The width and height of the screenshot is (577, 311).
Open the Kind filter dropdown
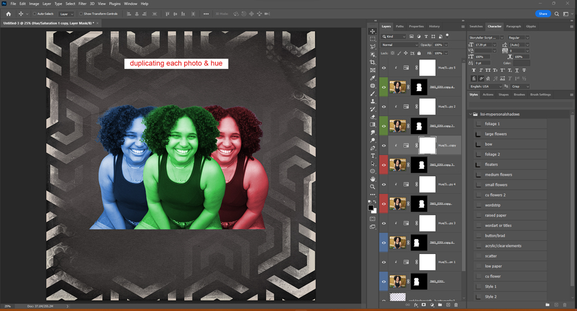[394, 36]
